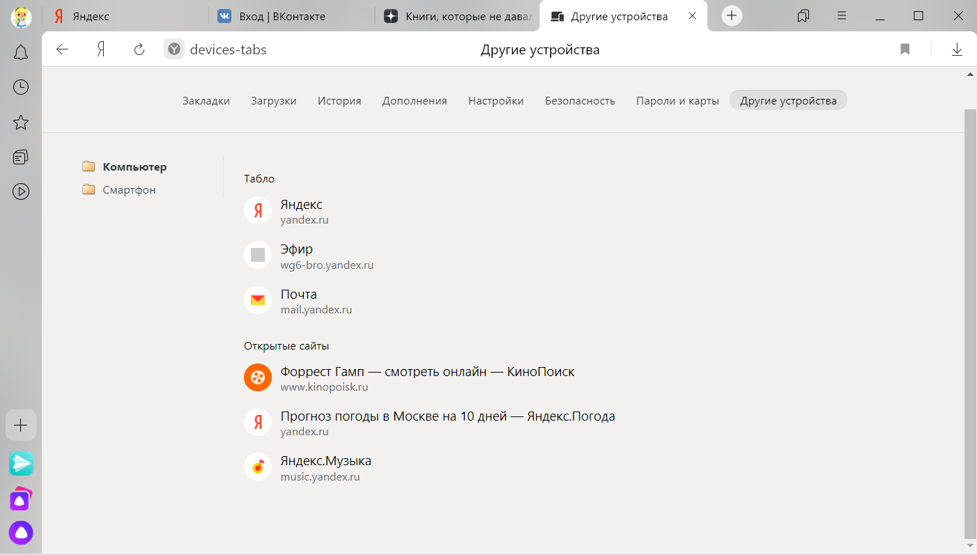
Task: Open video play icon in sidebar
Action: tap(21, 191)
